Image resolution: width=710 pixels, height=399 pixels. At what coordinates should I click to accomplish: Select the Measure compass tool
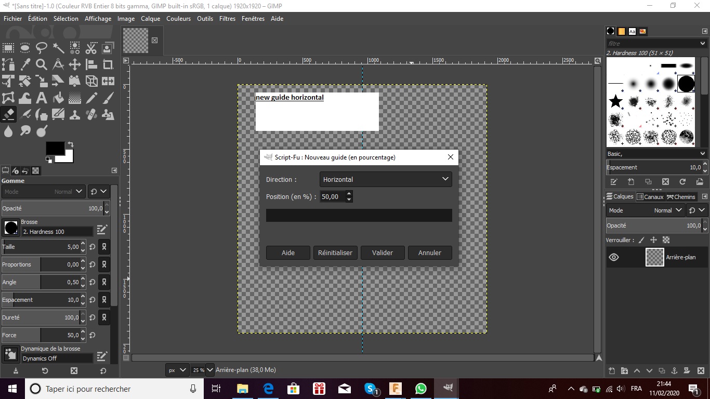[x=58, y=65]
